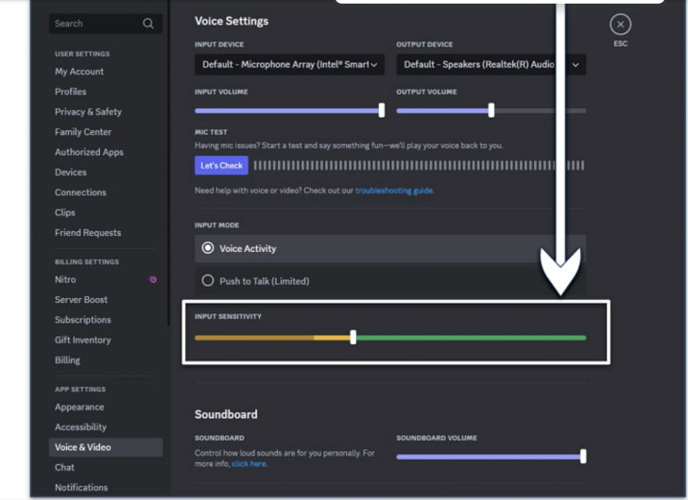688x500 pixels.
Task: Open Clips settings
Action: click(x=65, y=213)
